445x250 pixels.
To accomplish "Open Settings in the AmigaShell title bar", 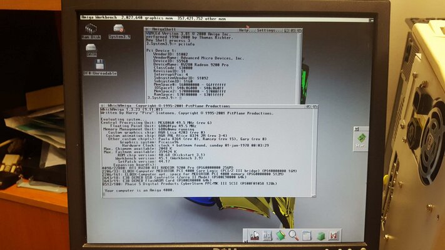I will 269,29.
